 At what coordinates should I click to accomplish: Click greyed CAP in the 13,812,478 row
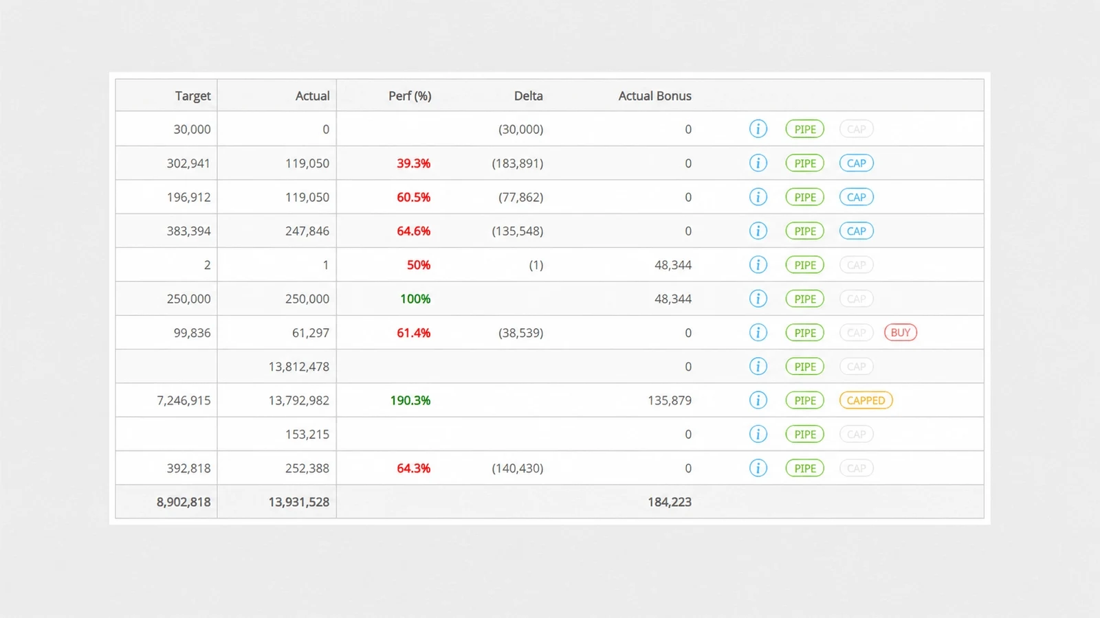(856, 367)
